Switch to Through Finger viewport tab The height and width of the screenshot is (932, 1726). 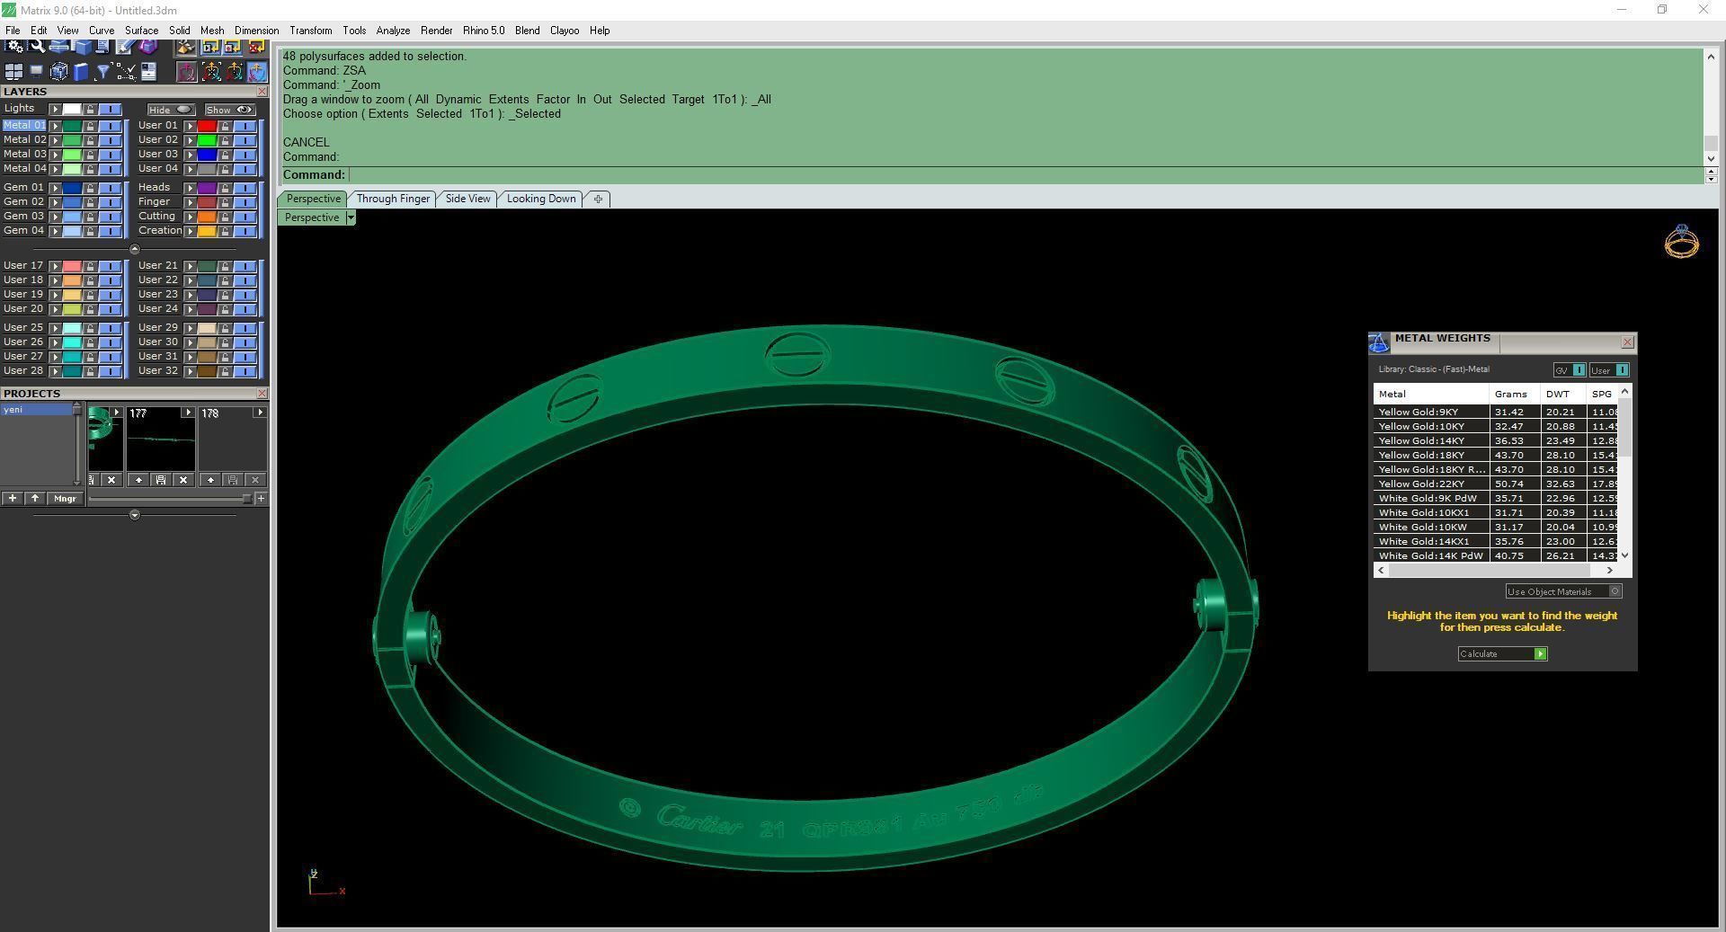(x=393, y=199)
